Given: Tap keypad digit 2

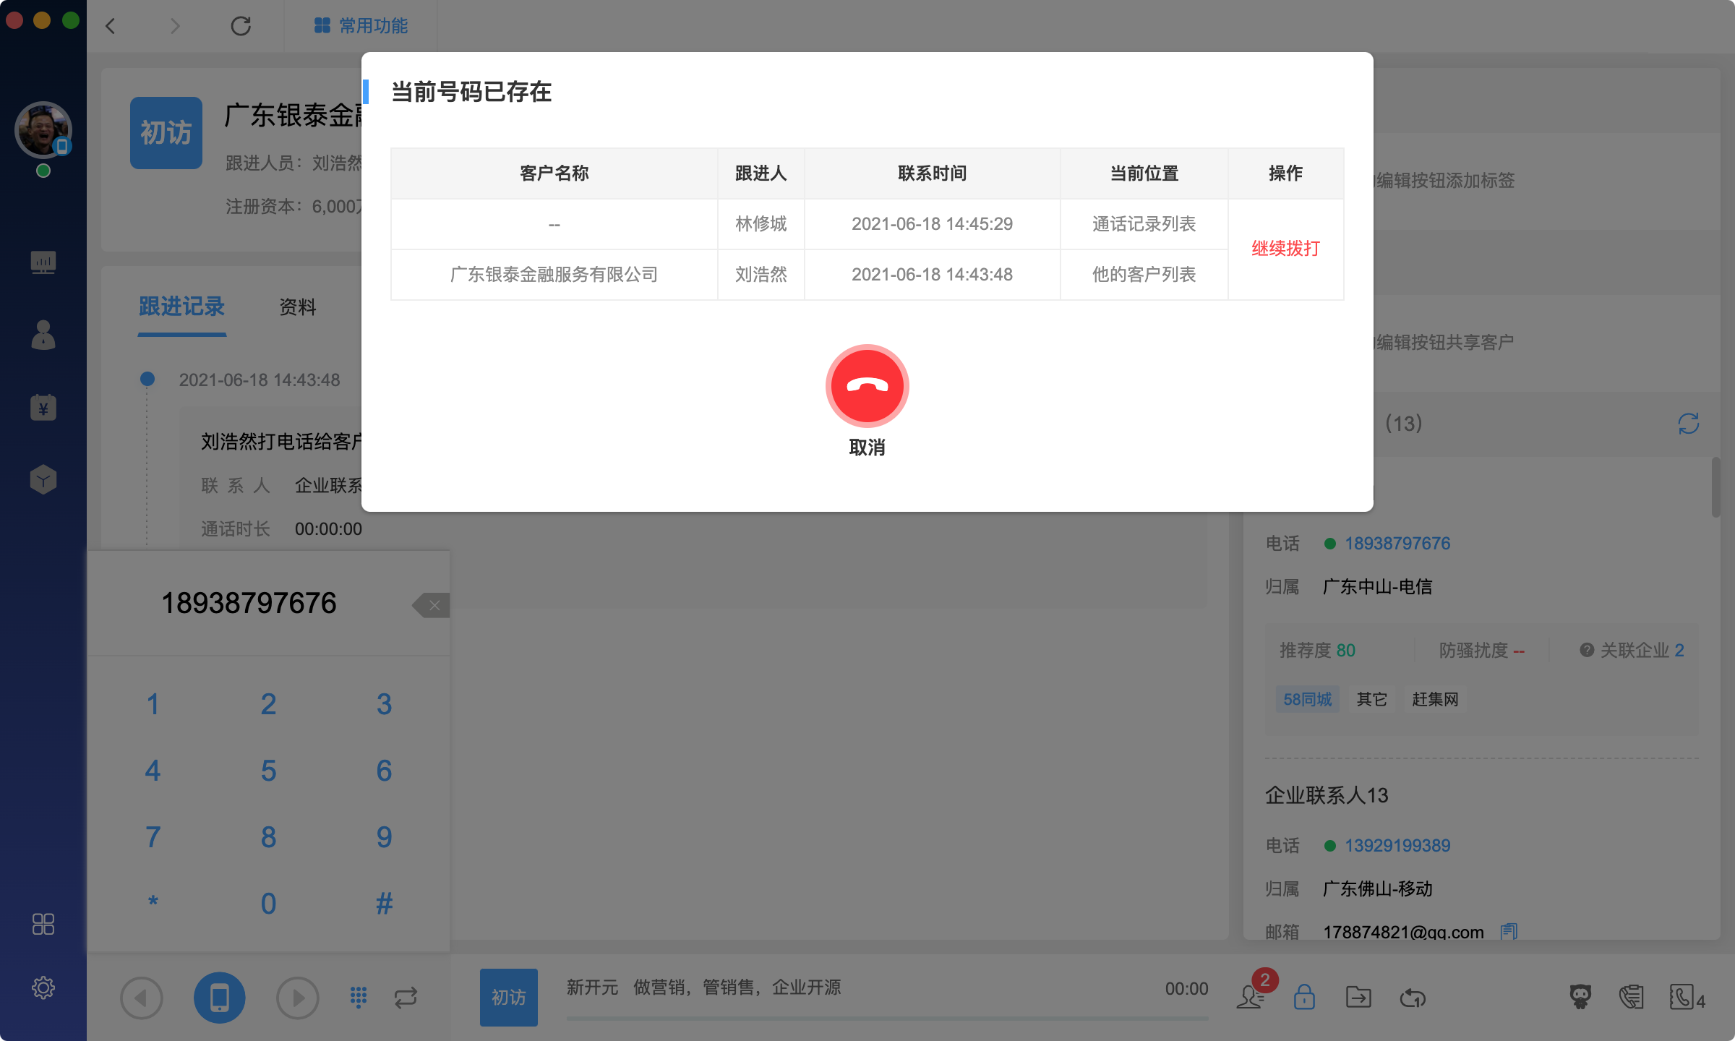Looking at the screenshot, I should coord(268,704).
